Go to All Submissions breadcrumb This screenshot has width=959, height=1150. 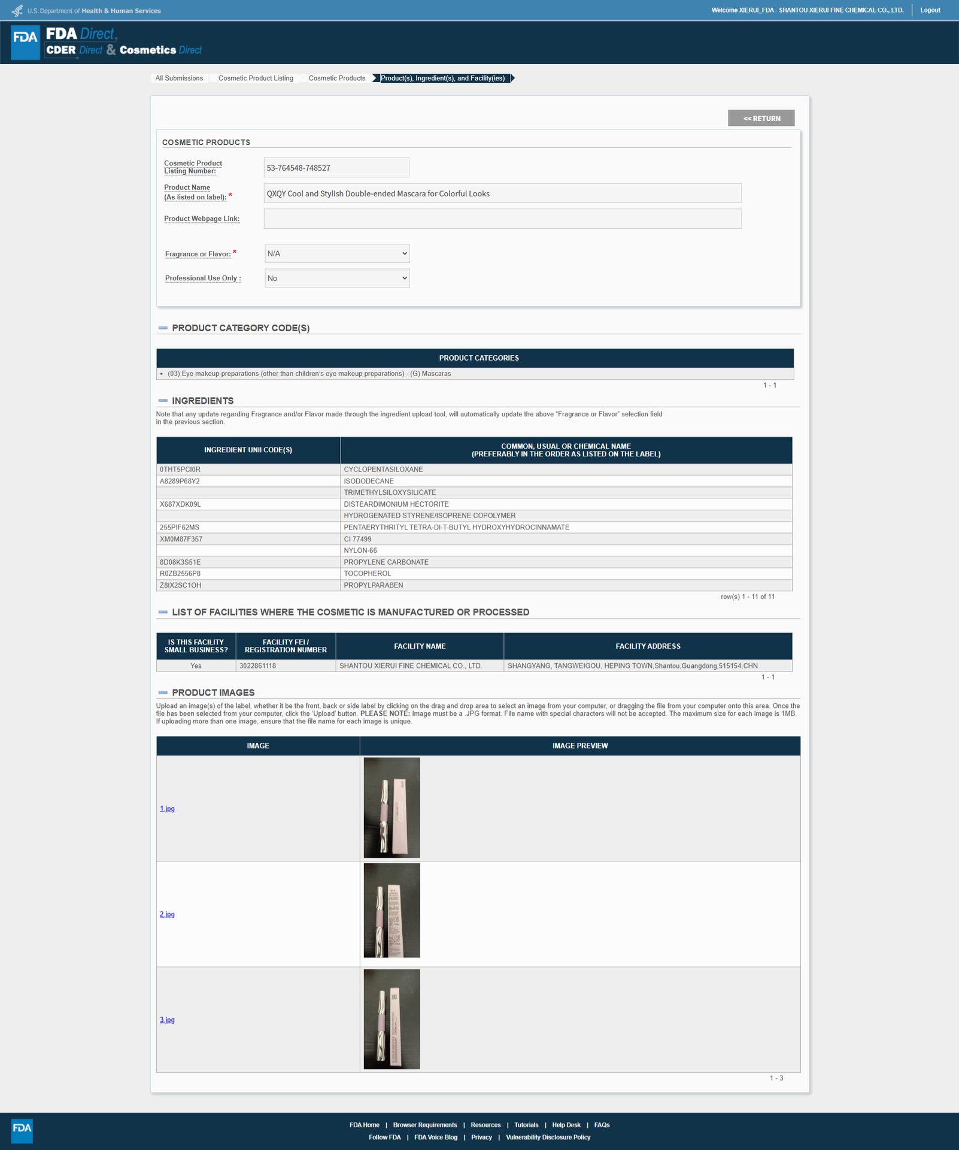pyautogui.click(x=179, y=78)
